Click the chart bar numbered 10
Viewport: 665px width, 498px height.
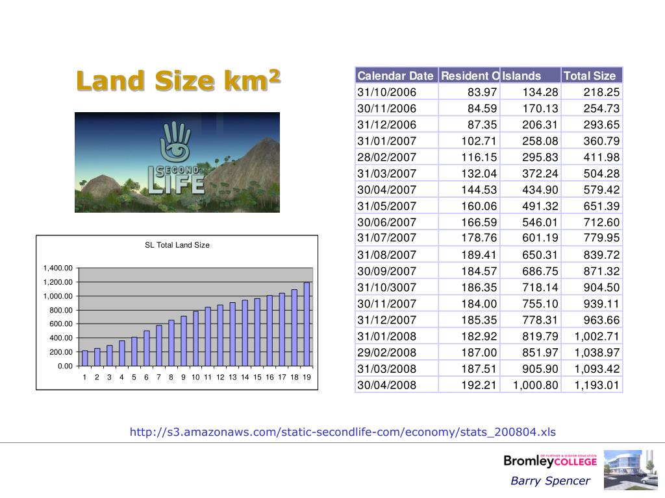coord(196,338)
